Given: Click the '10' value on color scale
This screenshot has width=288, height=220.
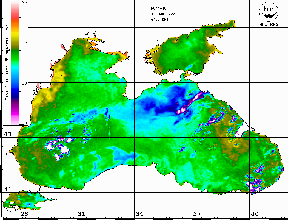Looking at the screenshot, I should [x=24, y=83].
